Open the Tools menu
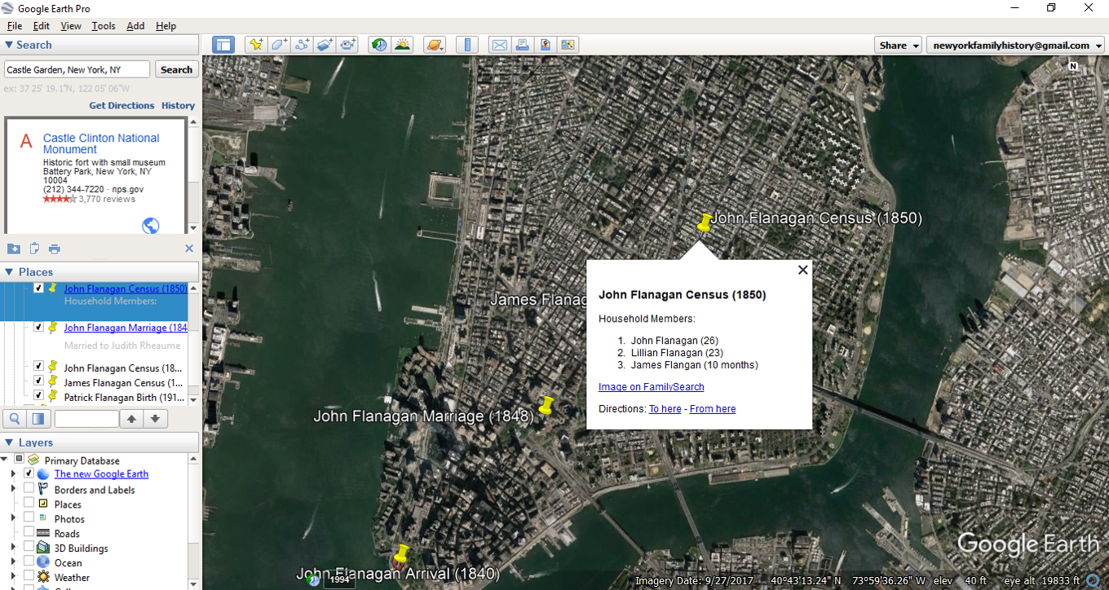This screenshot has height=590, width=1109. tap(104, 26)
